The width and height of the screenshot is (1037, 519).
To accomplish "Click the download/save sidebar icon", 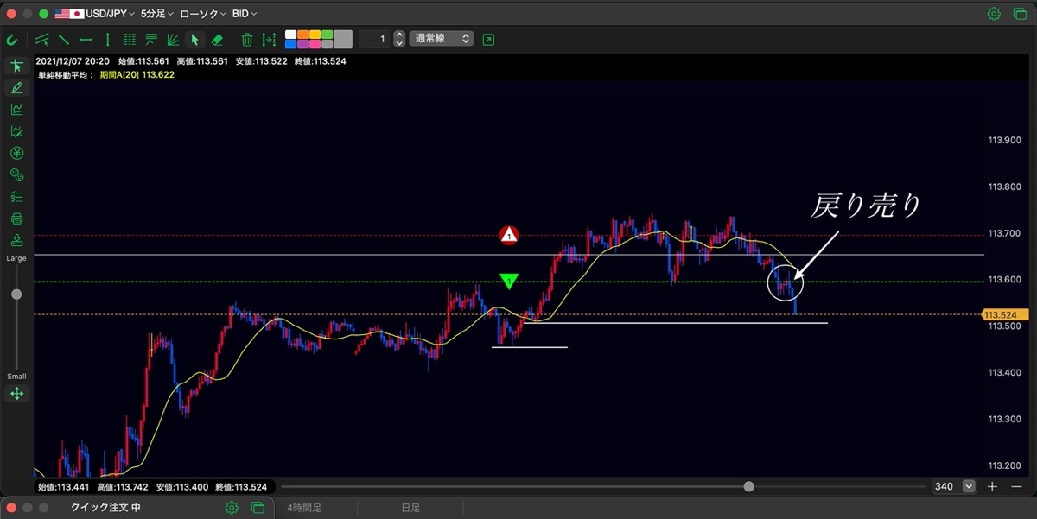I will tap(16, 240).
